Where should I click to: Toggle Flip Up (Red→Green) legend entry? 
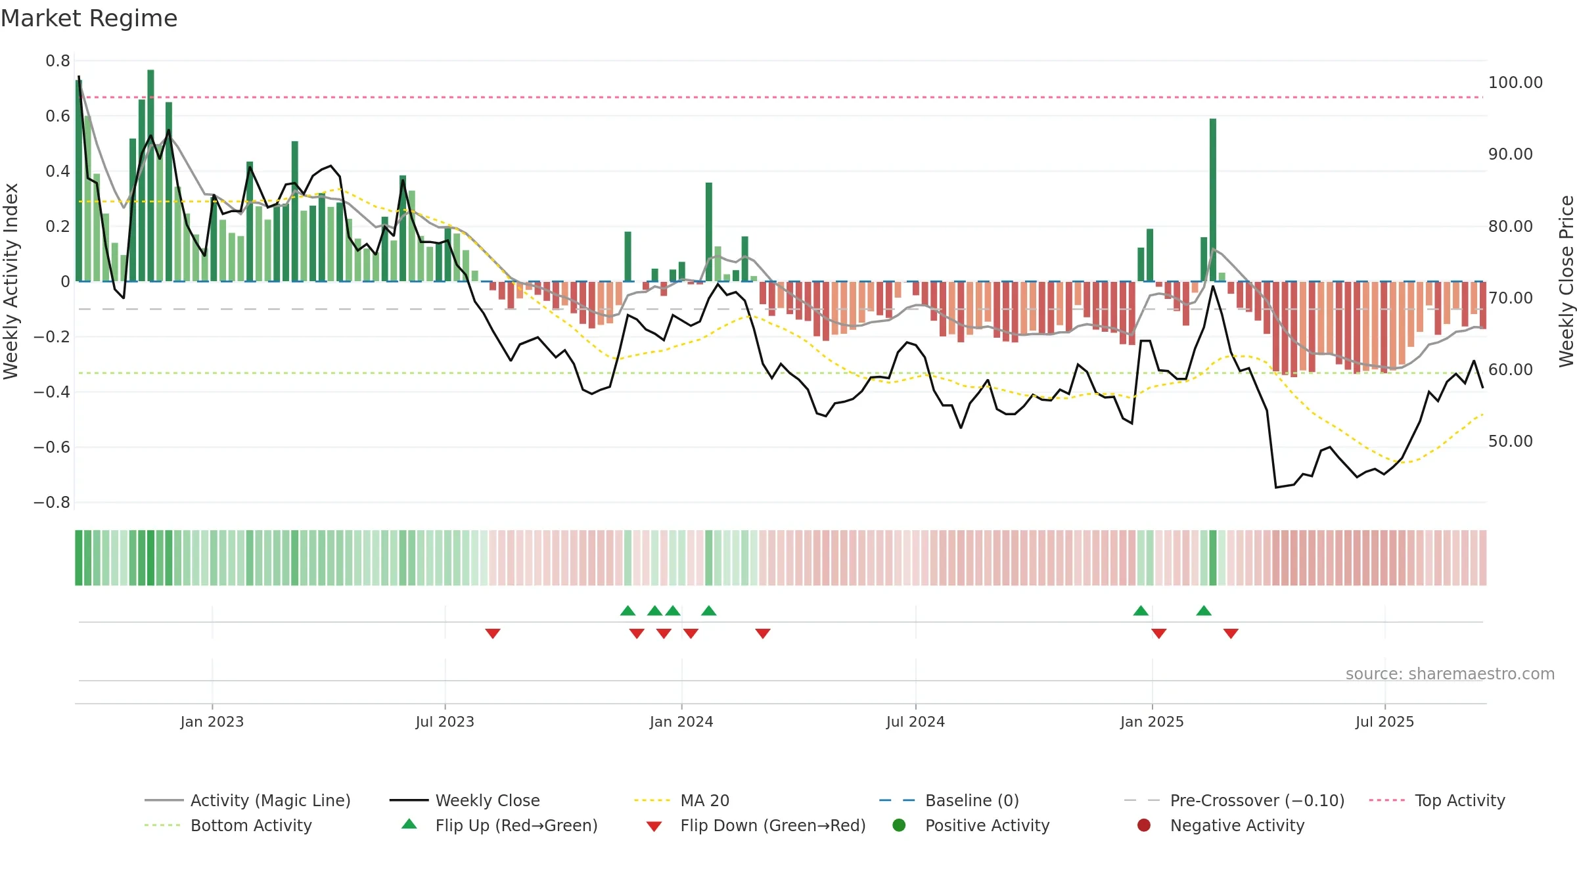[x=499, y=825]
